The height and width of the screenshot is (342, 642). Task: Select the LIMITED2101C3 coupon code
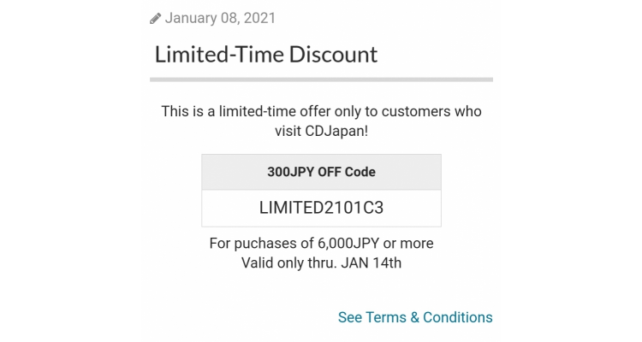click(321, 208)
